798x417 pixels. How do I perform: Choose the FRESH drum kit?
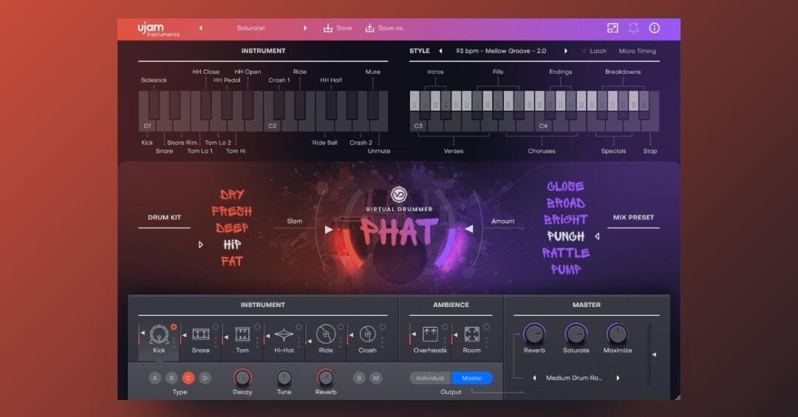pos(232,211)
